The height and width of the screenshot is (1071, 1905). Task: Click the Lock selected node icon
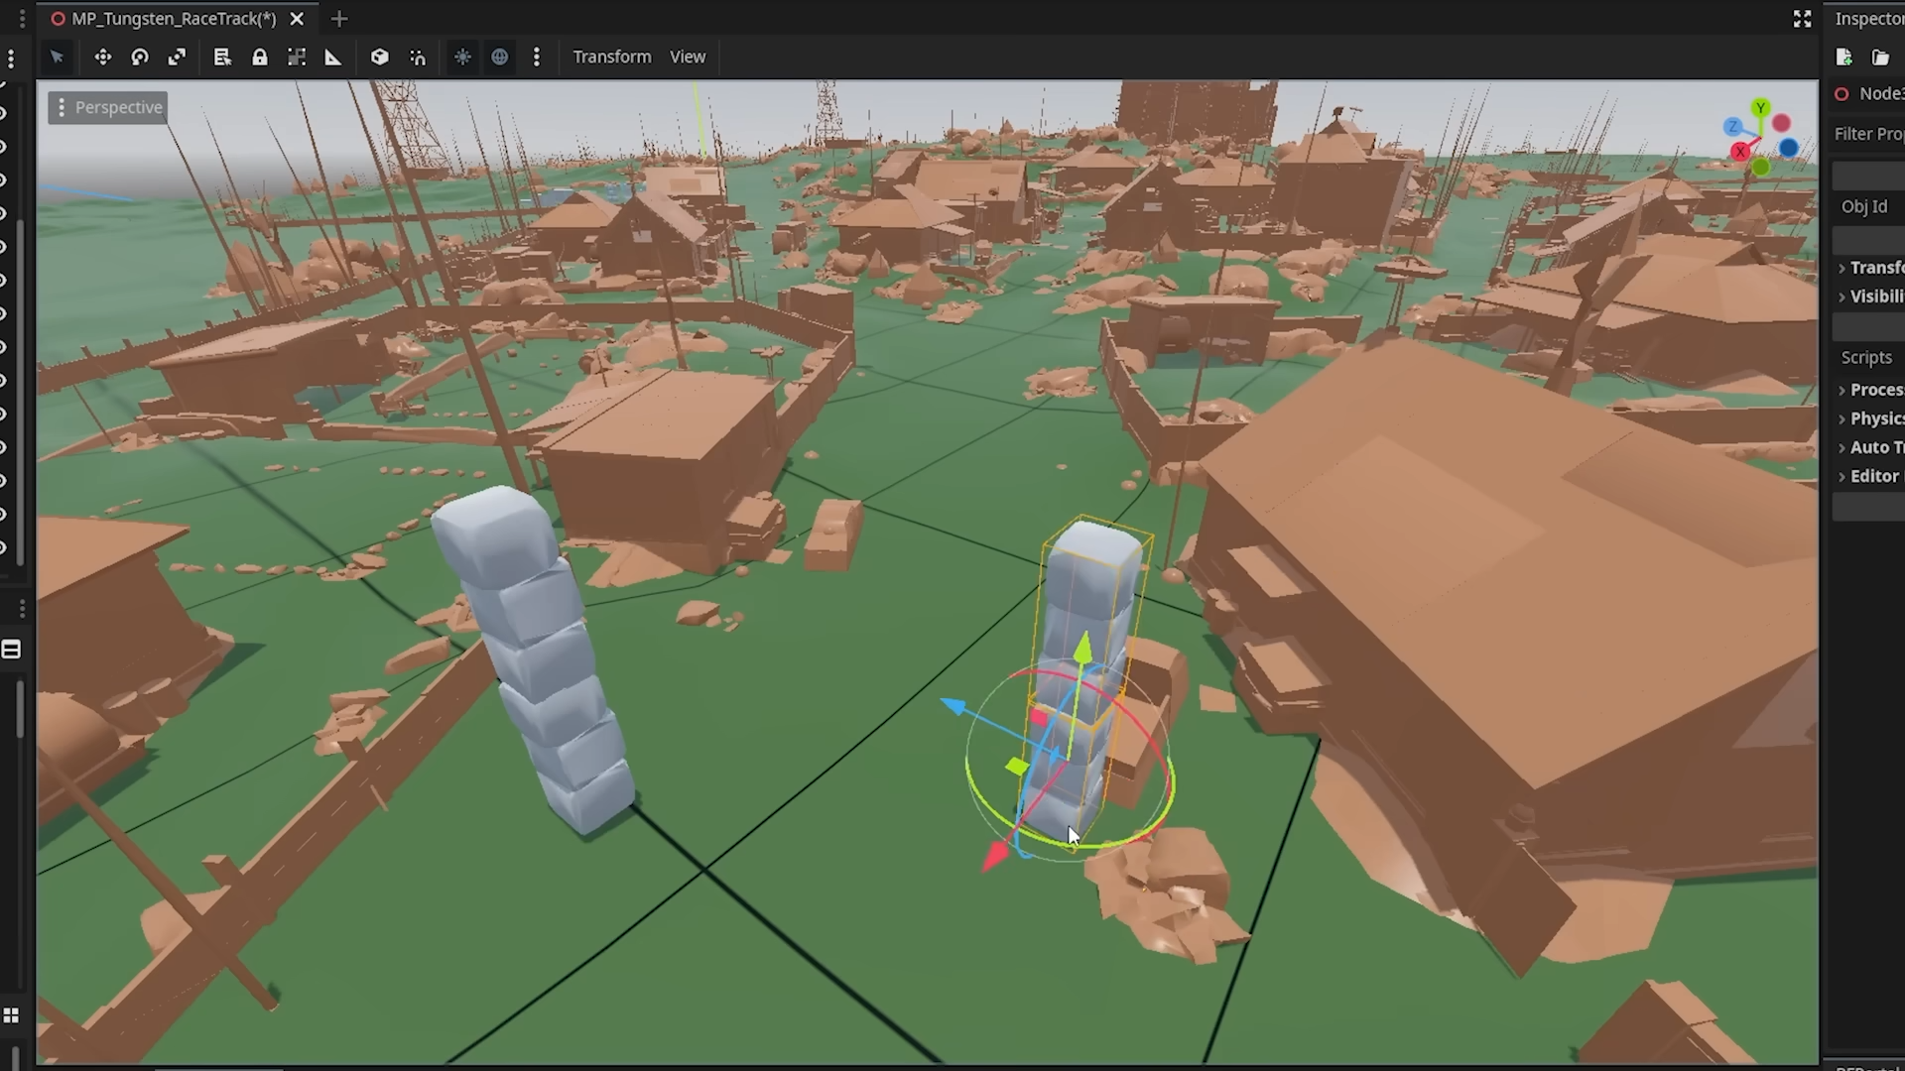pyautogui.click(x=260, y=58)
